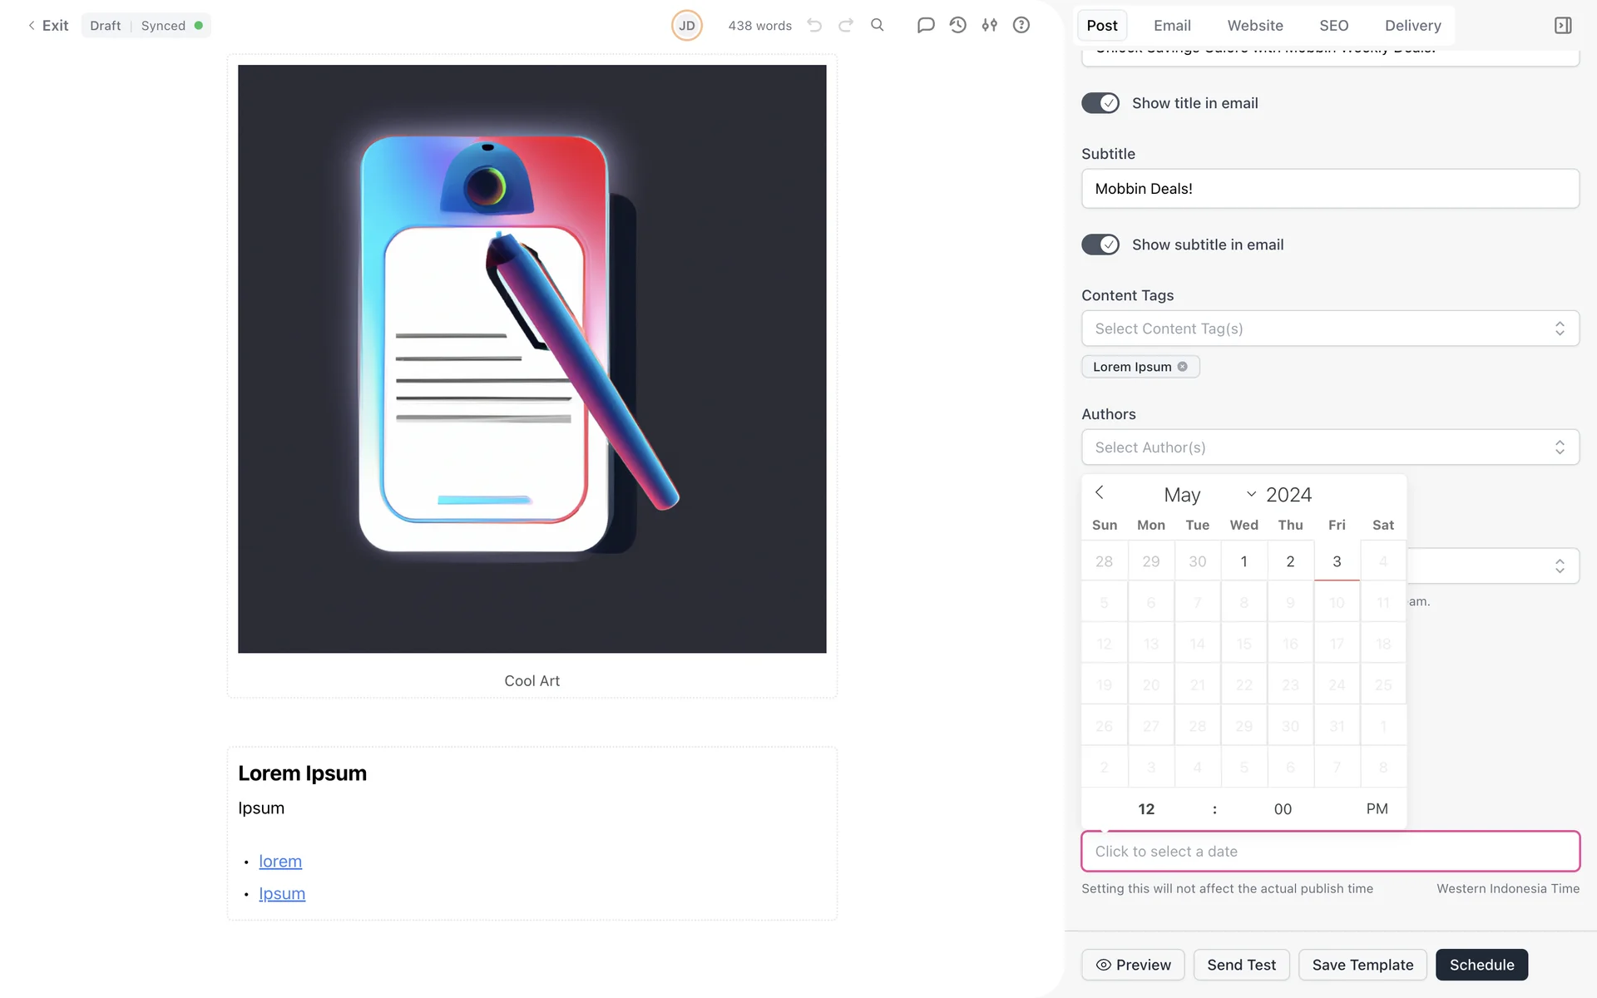1597x998 pixels.
Task: Disable Show subtitle in email switch
Action: pyautogui.click(x=1100, y=245)
